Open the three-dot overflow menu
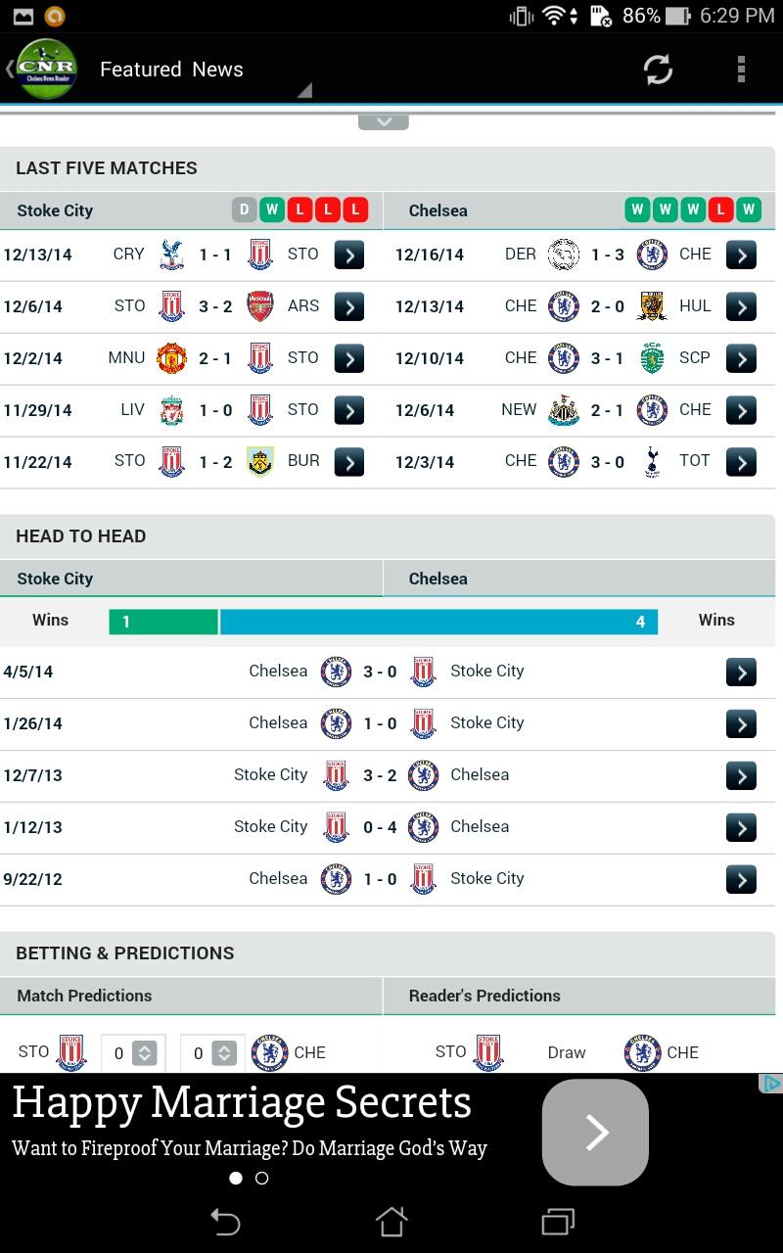This screenshot has height=1253, width=783. [x=741, y=70]
